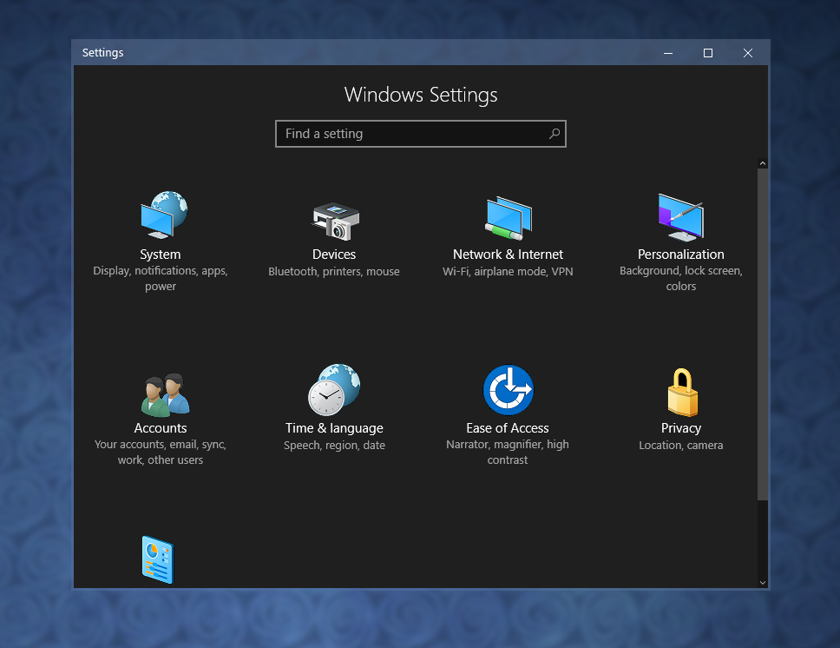
Task: Select the Wi-Fi, airplane mode, VPN link
Action: (x=508, y=271)
